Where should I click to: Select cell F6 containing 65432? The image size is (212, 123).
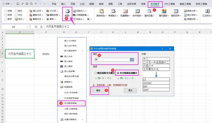[46, 54]
